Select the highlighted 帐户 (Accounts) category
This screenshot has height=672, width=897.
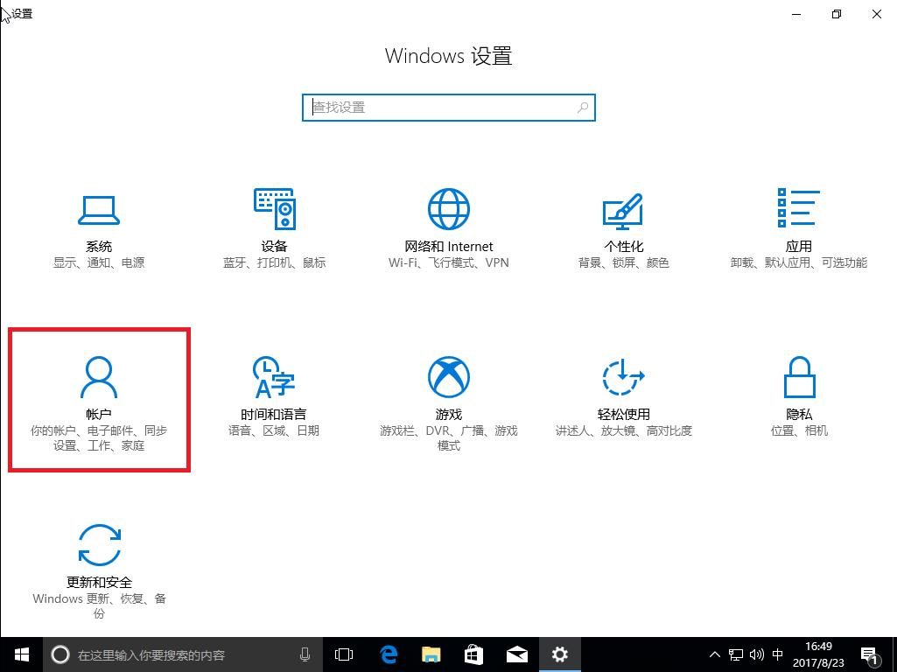point(99,398)
